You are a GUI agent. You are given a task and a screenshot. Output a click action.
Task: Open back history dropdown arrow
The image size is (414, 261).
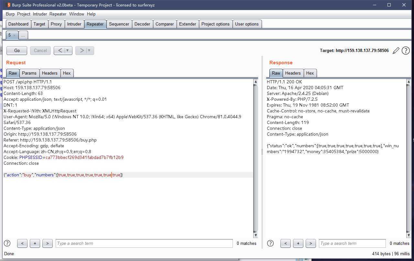[x=68, y=50]
